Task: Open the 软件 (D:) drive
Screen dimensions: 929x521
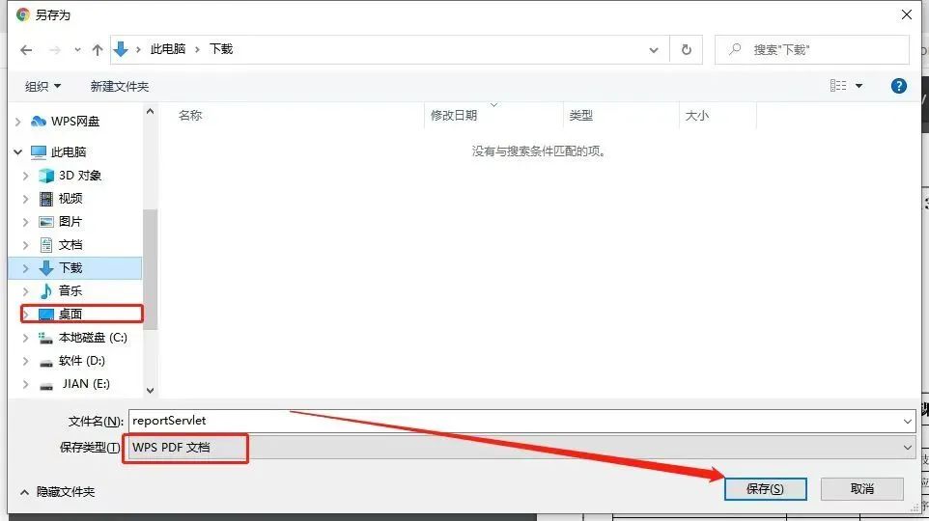Action: [x=81, y=361]
